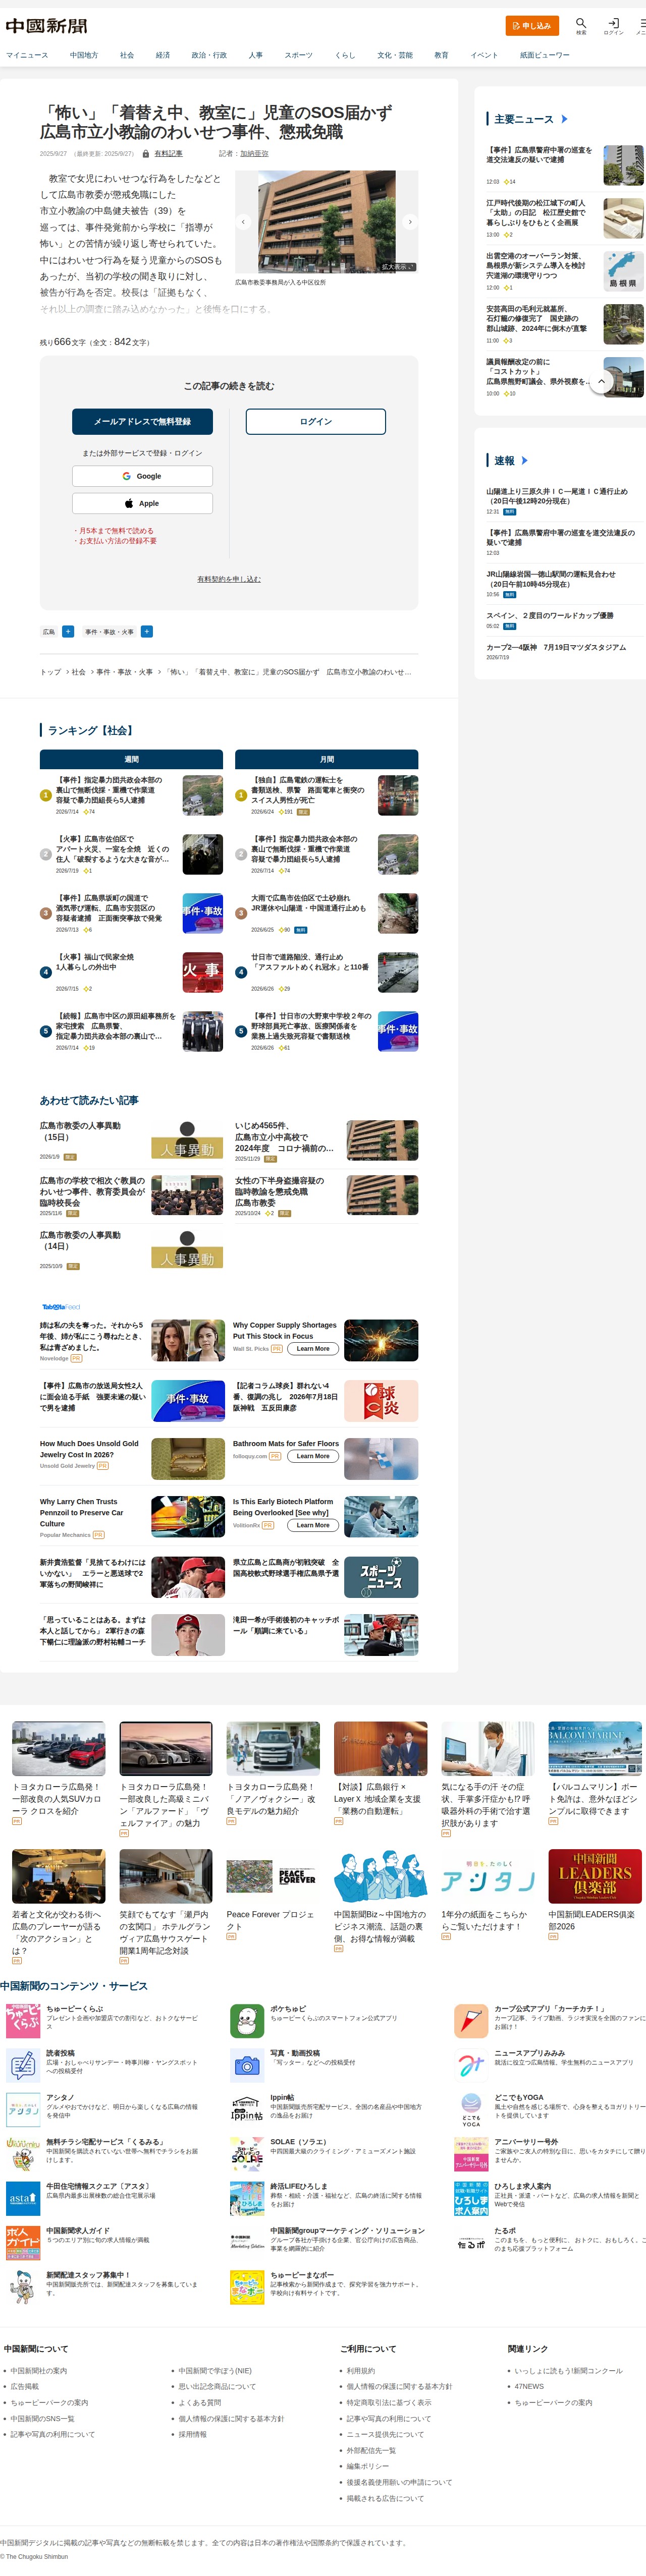Click the 中國新聞 site logo

47,25
